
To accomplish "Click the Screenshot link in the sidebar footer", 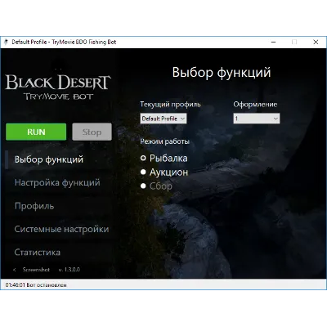I will [x=36, y=270].
